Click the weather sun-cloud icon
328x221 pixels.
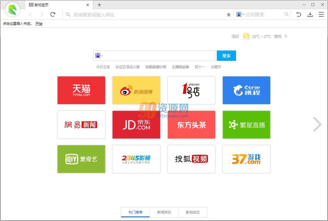[x=246, y=36]
